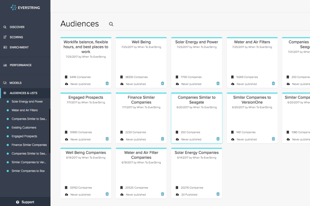
Task: Click the '38330 Companies' count
Action: pos(137,77)
